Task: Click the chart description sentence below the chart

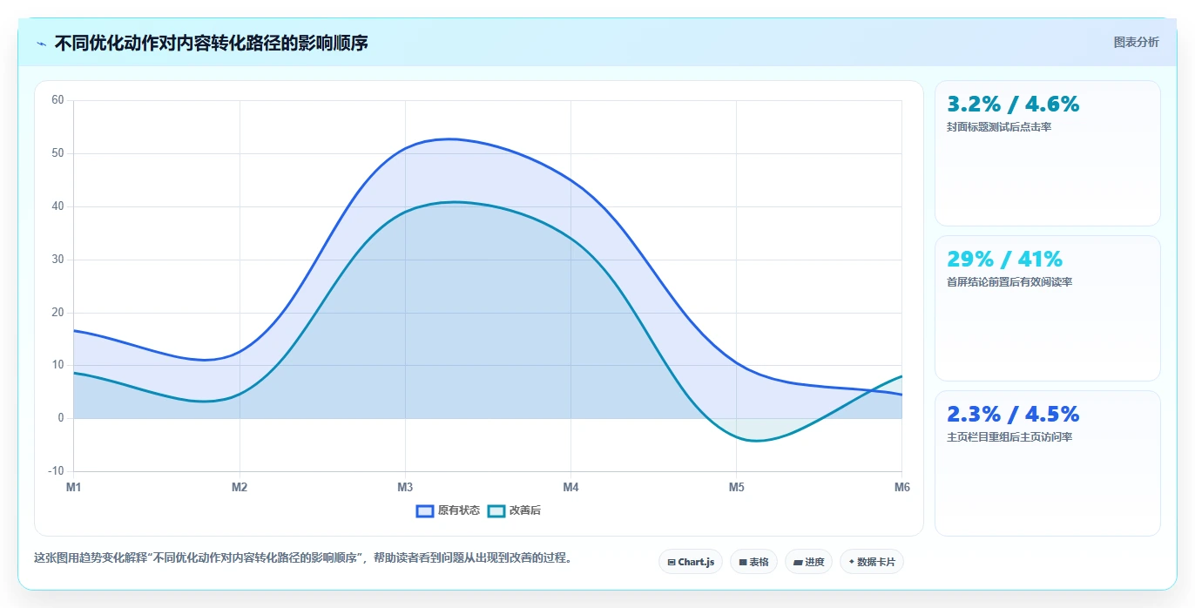Action: 305,558
